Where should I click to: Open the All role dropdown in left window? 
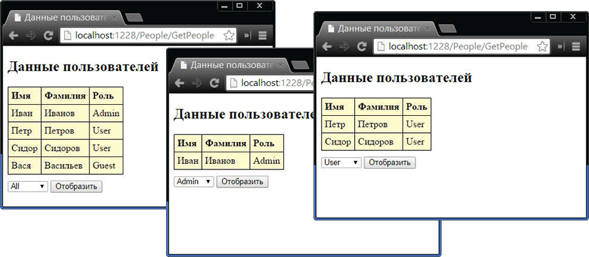point(28,186)
